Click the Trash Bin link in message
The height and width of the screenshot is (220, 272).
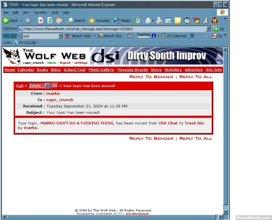click(x=194, y=123)
